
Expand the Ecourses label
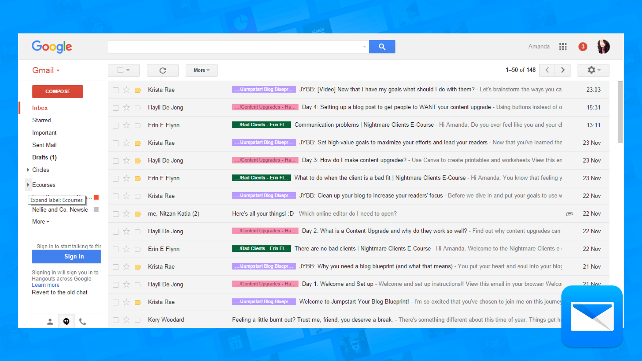(x=28, y=185)
